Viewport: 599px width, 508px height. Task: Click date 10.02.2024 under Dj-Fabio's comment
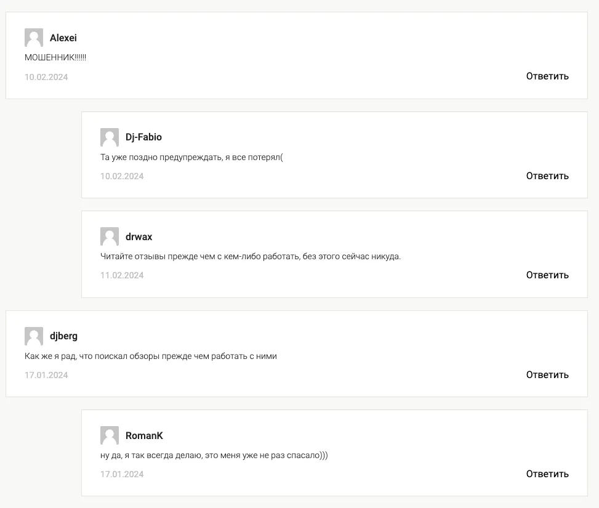pos(122,176)
